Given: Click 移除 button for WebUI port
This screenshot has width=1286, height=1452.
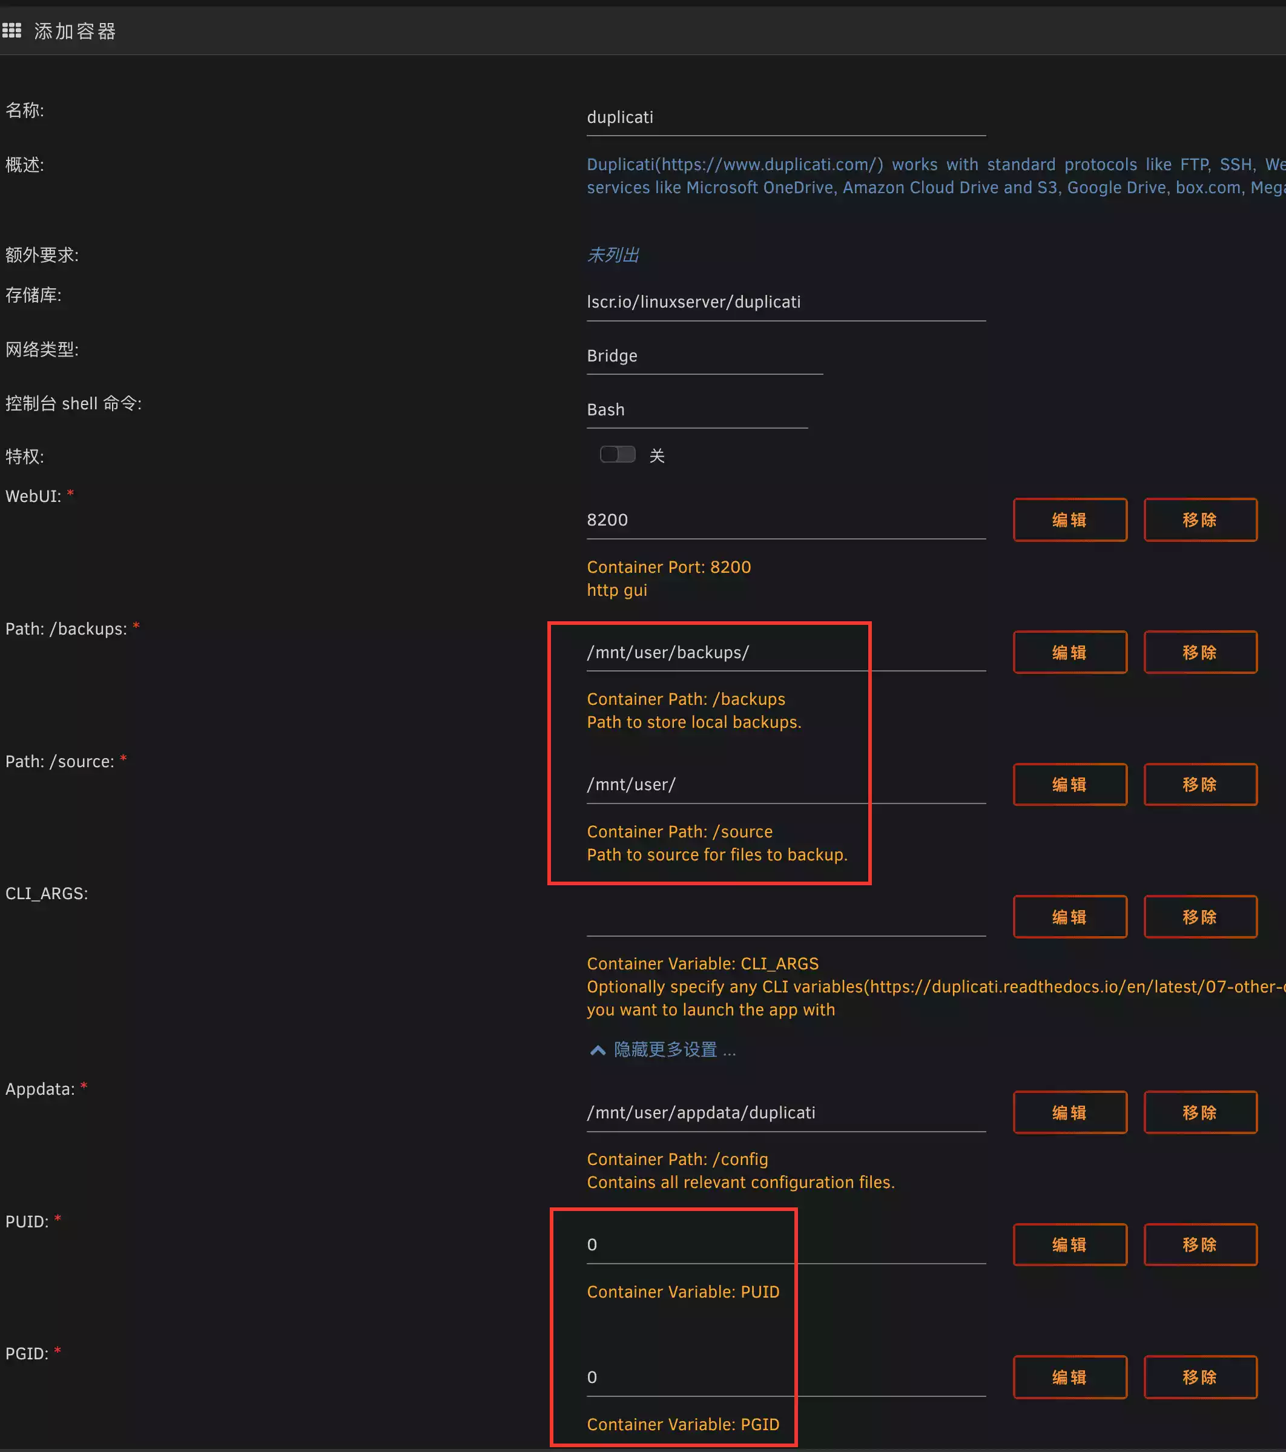Looking at the screenshot, I should pyautogui.click(x=1199, y=520).
